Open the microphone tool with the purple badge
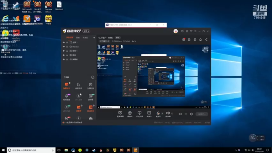 (66, 97)
